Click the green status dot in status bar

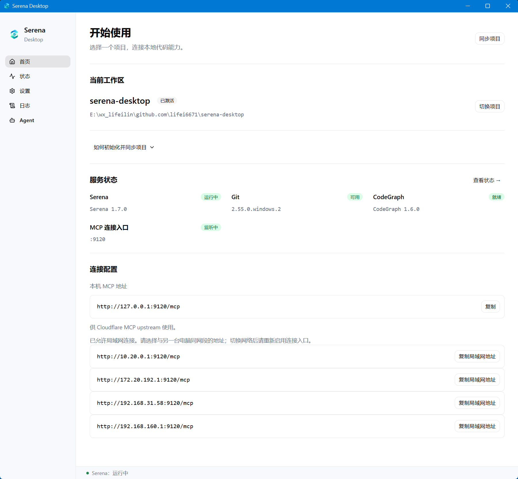[x=87, y=473]
